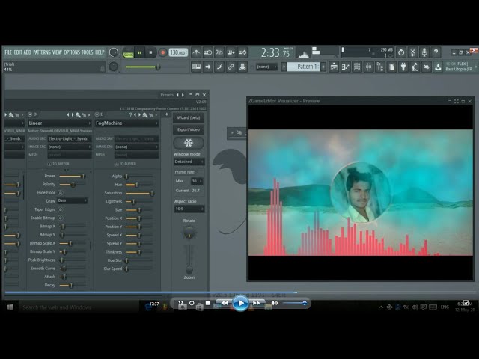Open the (none) snap dropdown
This screenshot has height=359, width=479.
(x=266, y=67)
